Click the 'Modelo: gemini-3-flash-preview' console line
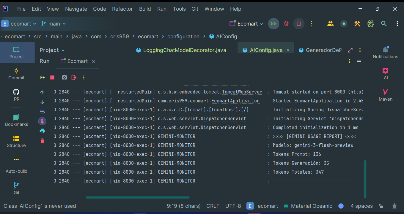404x214 pixels. point(313,145)
